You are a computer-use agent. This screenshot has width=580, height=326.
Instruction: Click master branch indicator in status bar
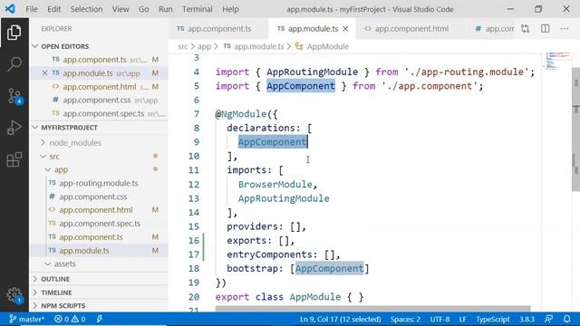click(x=26, y=319)
